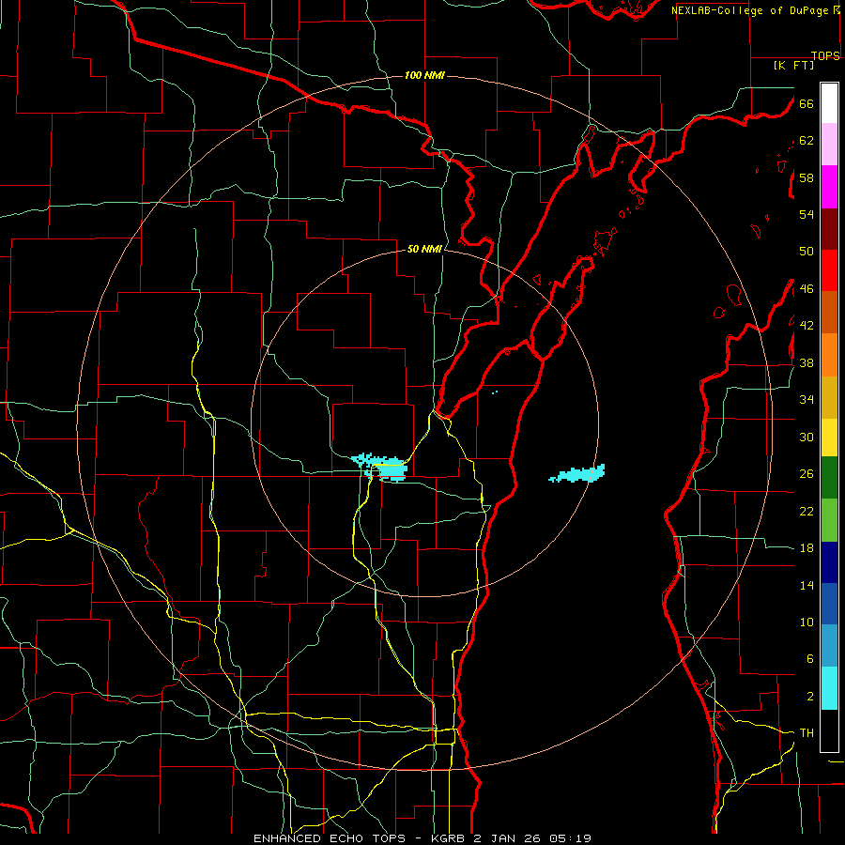Click the '38' legend value
The width and height of the screenshot is (845, 845).
tap(807, 362)
